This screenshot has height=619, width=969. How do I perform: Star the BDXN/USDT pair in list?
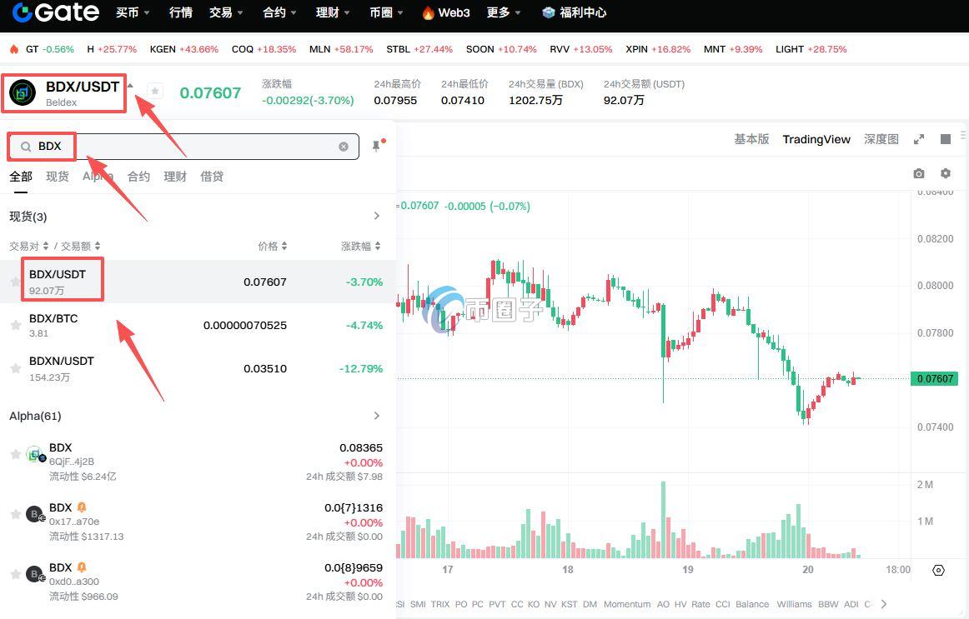(x=15, y=368)
